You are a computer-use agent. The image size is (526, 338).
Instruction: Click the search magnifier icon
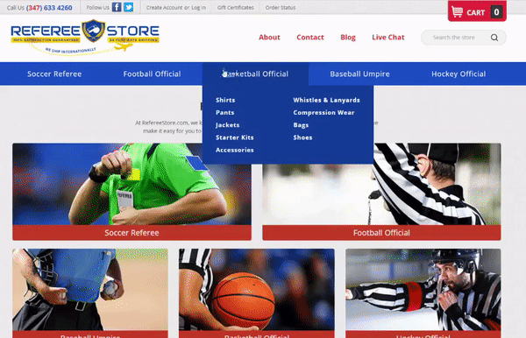[x=494, y=38]
